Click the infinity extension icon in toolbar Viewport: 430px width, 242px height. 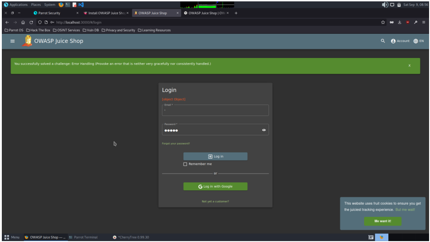tap(392, 22)
